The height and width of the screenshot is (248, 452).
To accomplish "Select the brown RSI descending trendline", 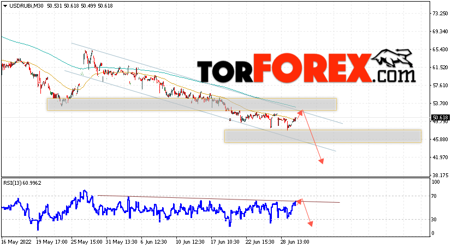I will [x=219, y=199].
